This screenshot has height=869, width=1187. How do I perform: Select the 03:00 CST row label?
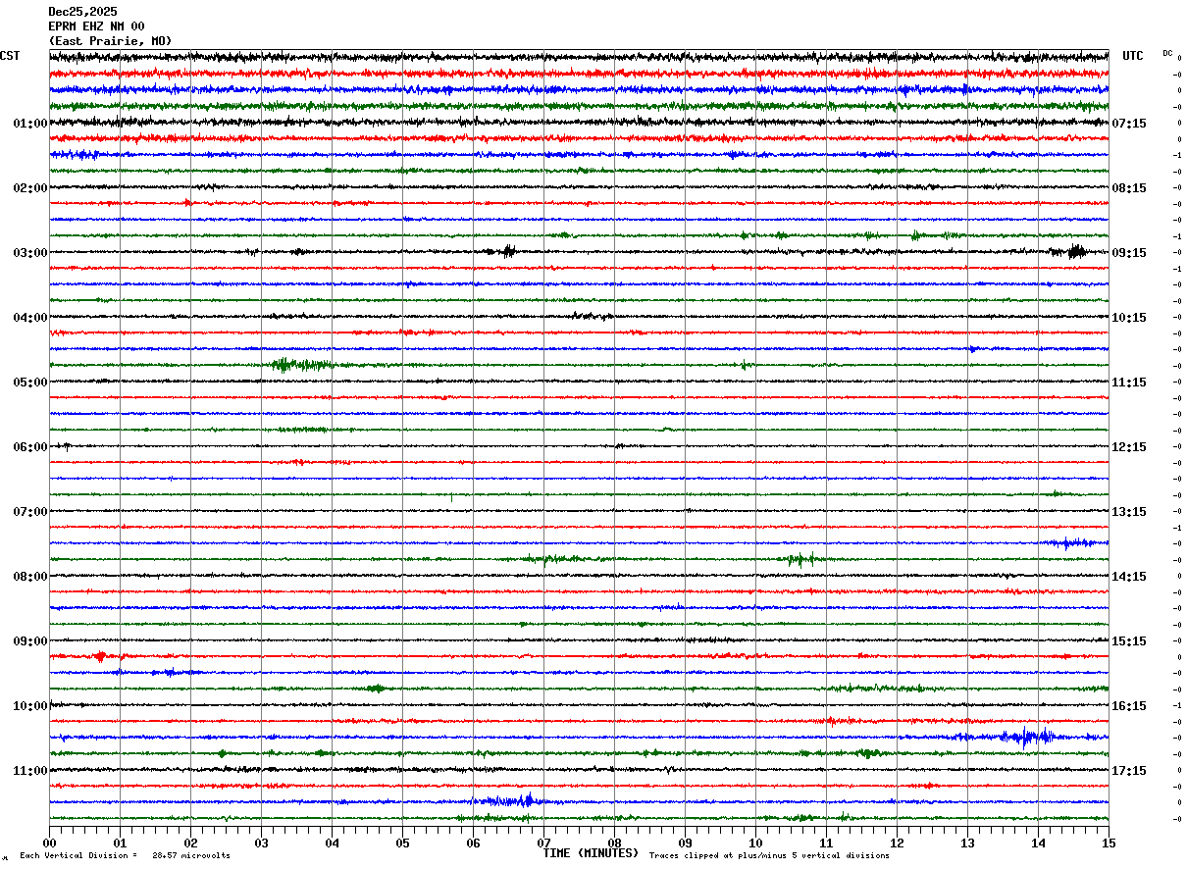click(30, 253)
